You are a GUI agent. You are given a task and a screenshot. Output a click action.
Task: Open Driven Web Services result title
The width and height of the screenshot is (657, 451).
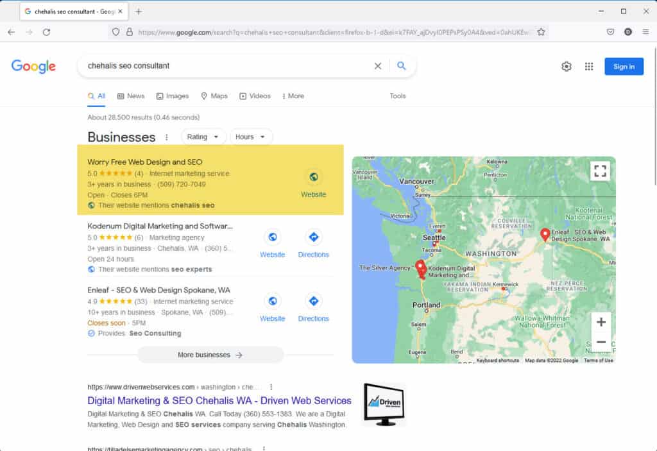point(219,401)
